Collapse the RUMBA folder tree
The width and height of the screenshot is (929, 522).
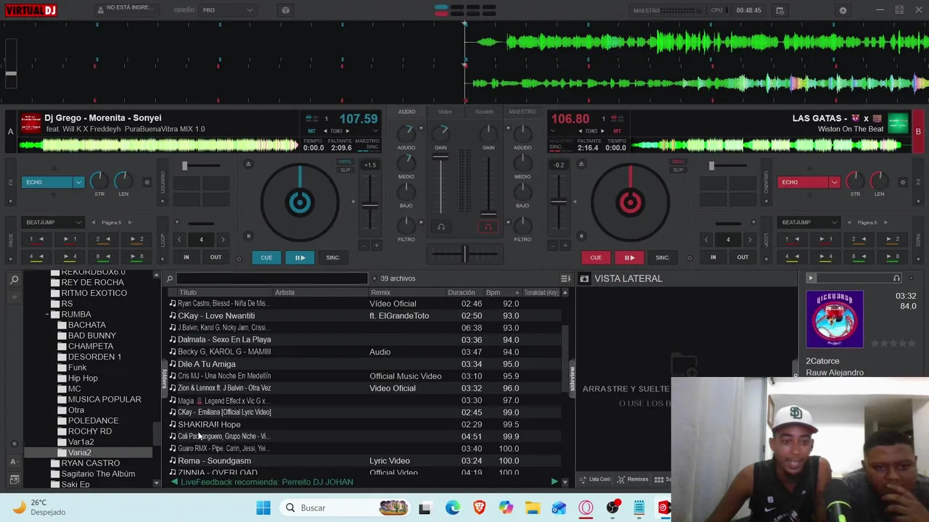point(47,315)
